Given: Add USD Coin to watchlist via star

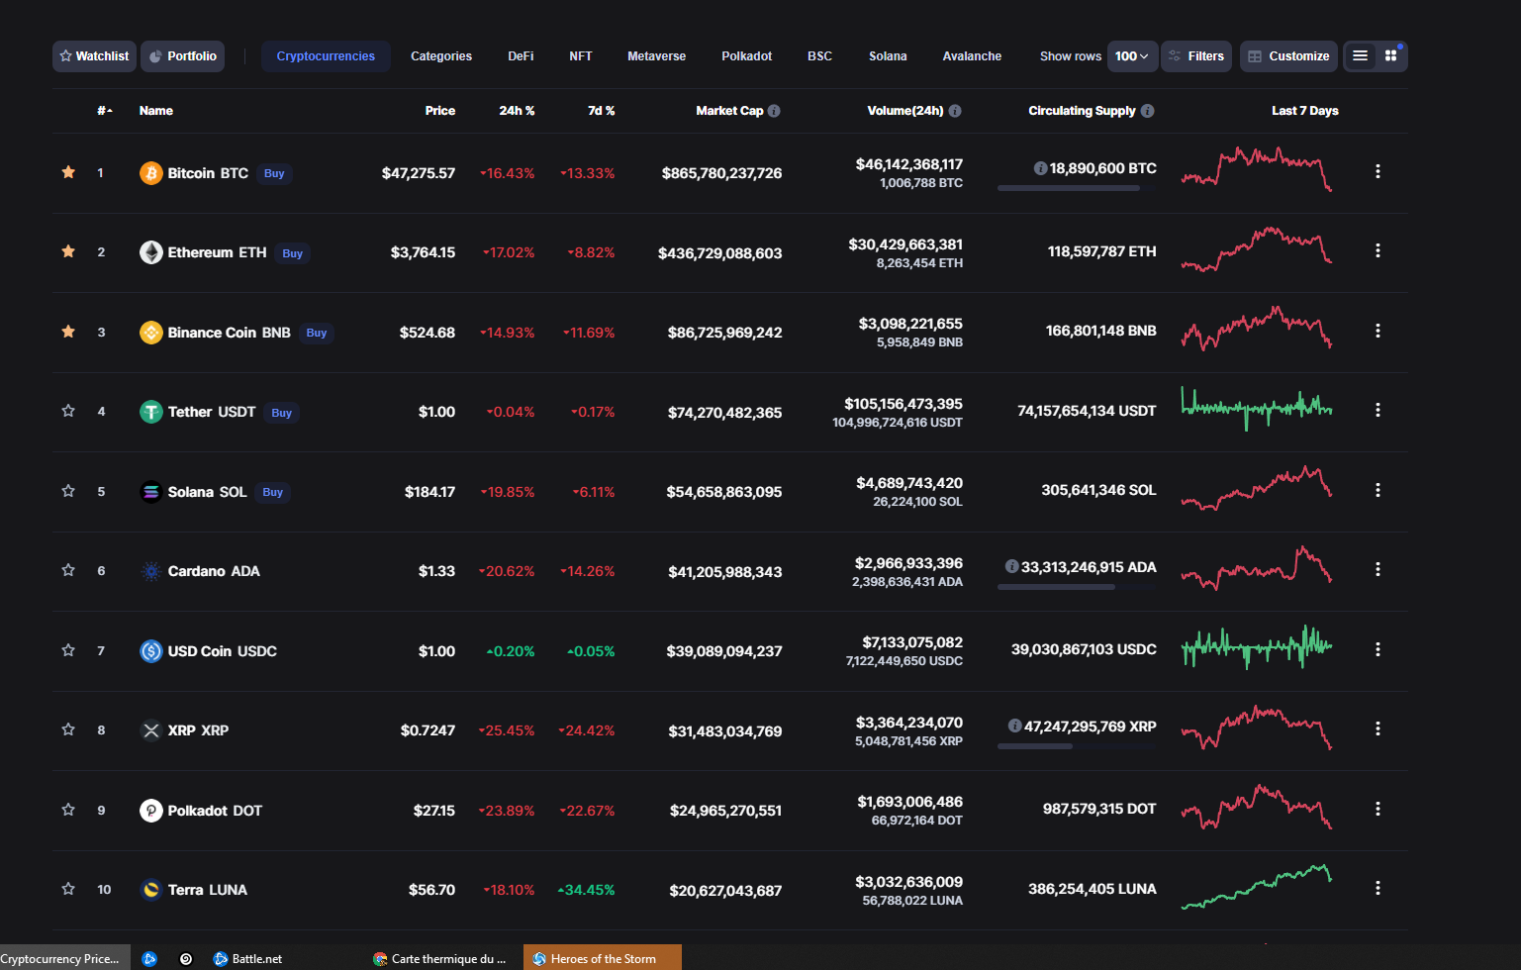Looking at the screenshot, I should [x=68, y=650].
